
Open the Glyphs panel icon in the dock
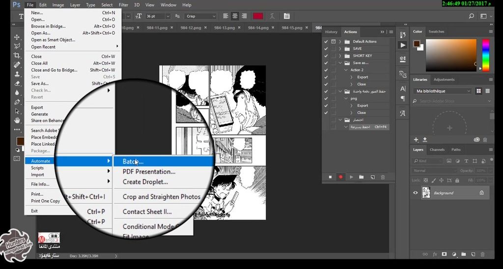(x=403, y=113)
